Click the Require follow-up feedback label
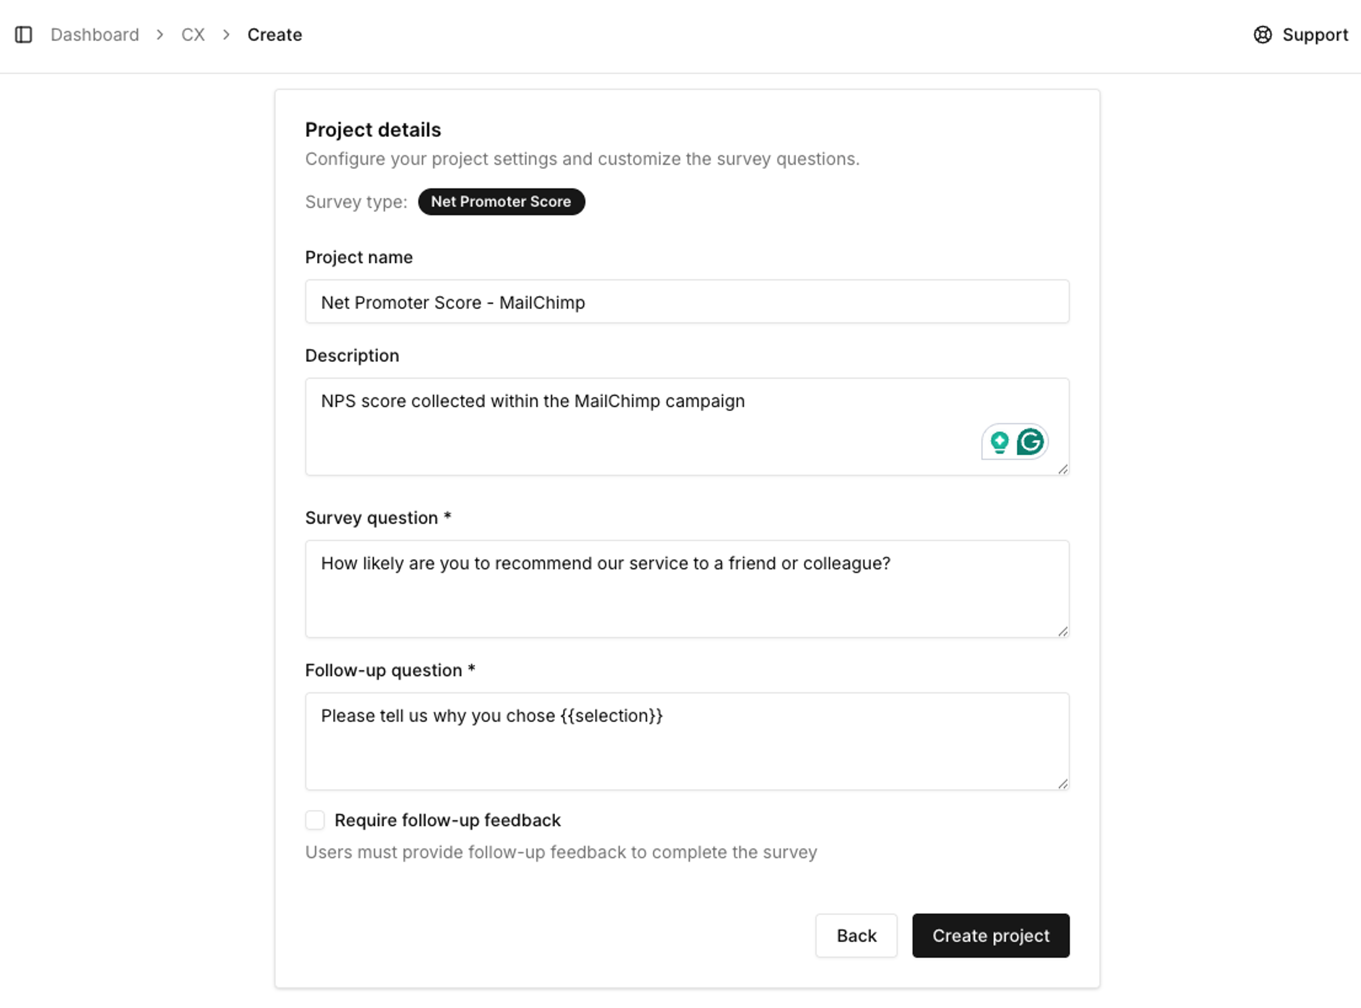Image resolution: width=1361 pixels, height=1008 pixels. [x=447, y=820]
